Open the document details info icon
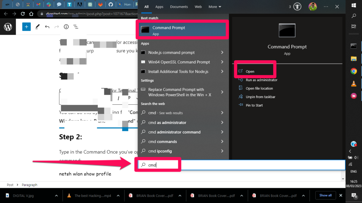Image resolution: width=362 pixels, height=203 pixels. click(66, 27)
